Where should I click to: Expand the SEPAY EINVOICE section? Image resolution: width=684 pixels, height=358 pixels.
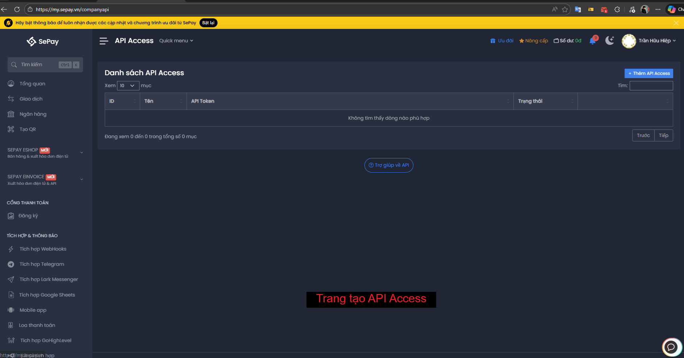click(82, 179)
